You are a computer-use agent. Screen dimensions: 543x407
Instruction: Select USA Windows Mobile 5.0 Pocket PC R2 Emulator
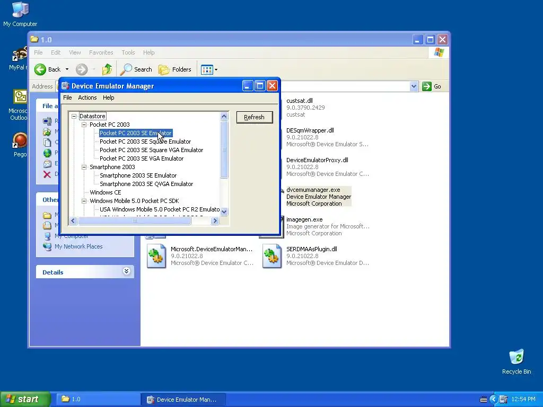(x=160, y=209)
